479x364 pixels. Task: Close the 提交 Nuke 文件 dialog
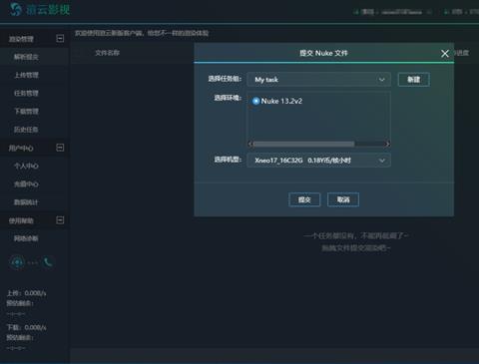(x=445, y=54)
